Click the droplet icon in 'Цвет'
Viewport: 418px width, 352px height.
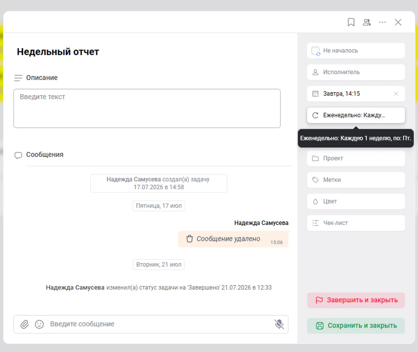316,202
